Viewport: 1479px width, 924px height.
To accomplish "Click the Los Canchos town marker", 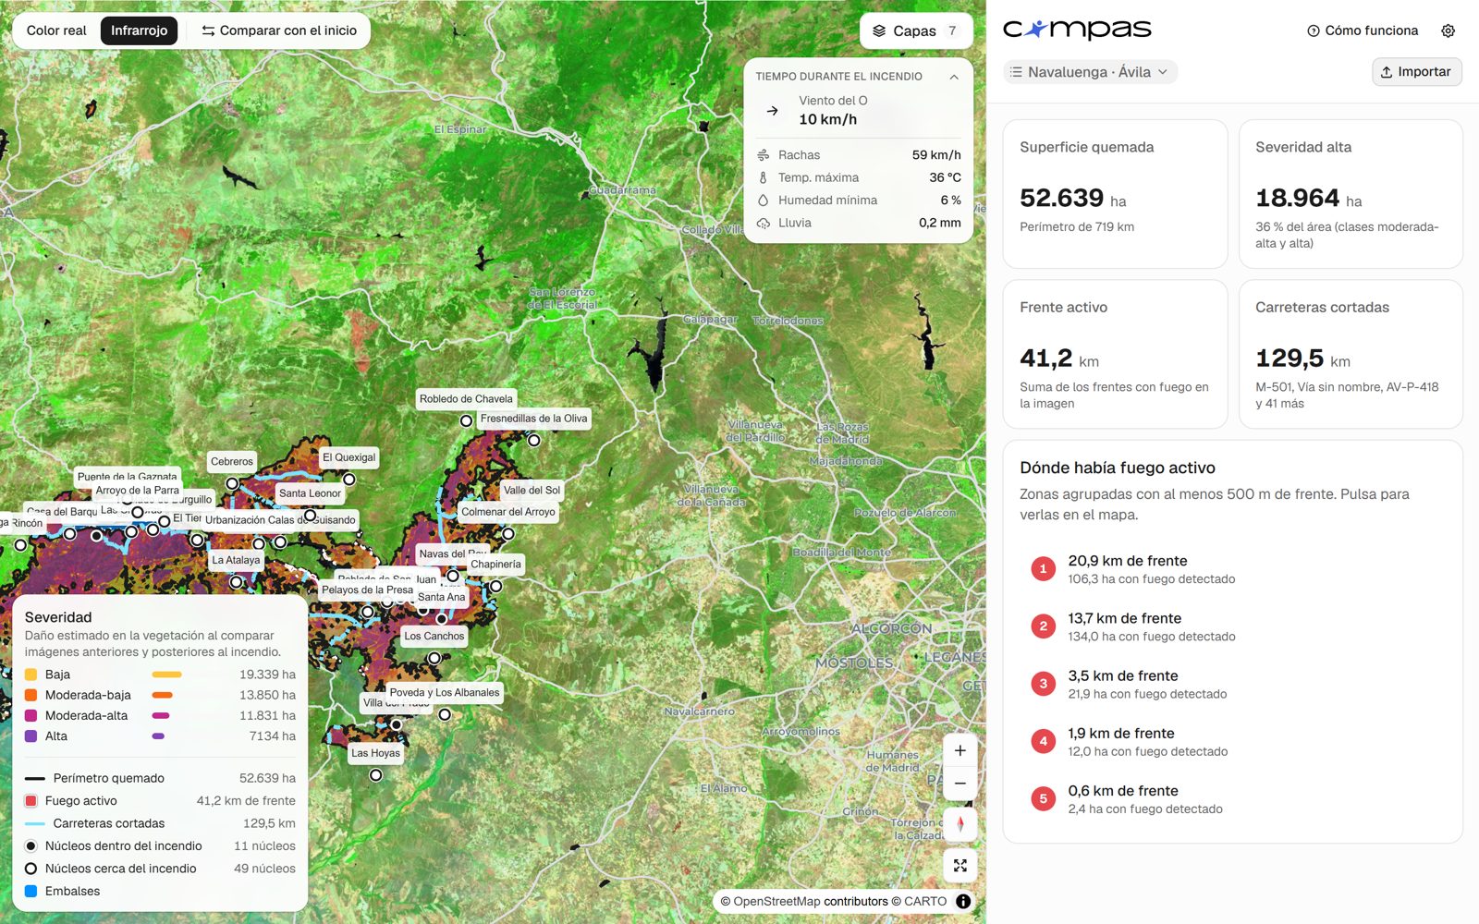I will (434, 658).
